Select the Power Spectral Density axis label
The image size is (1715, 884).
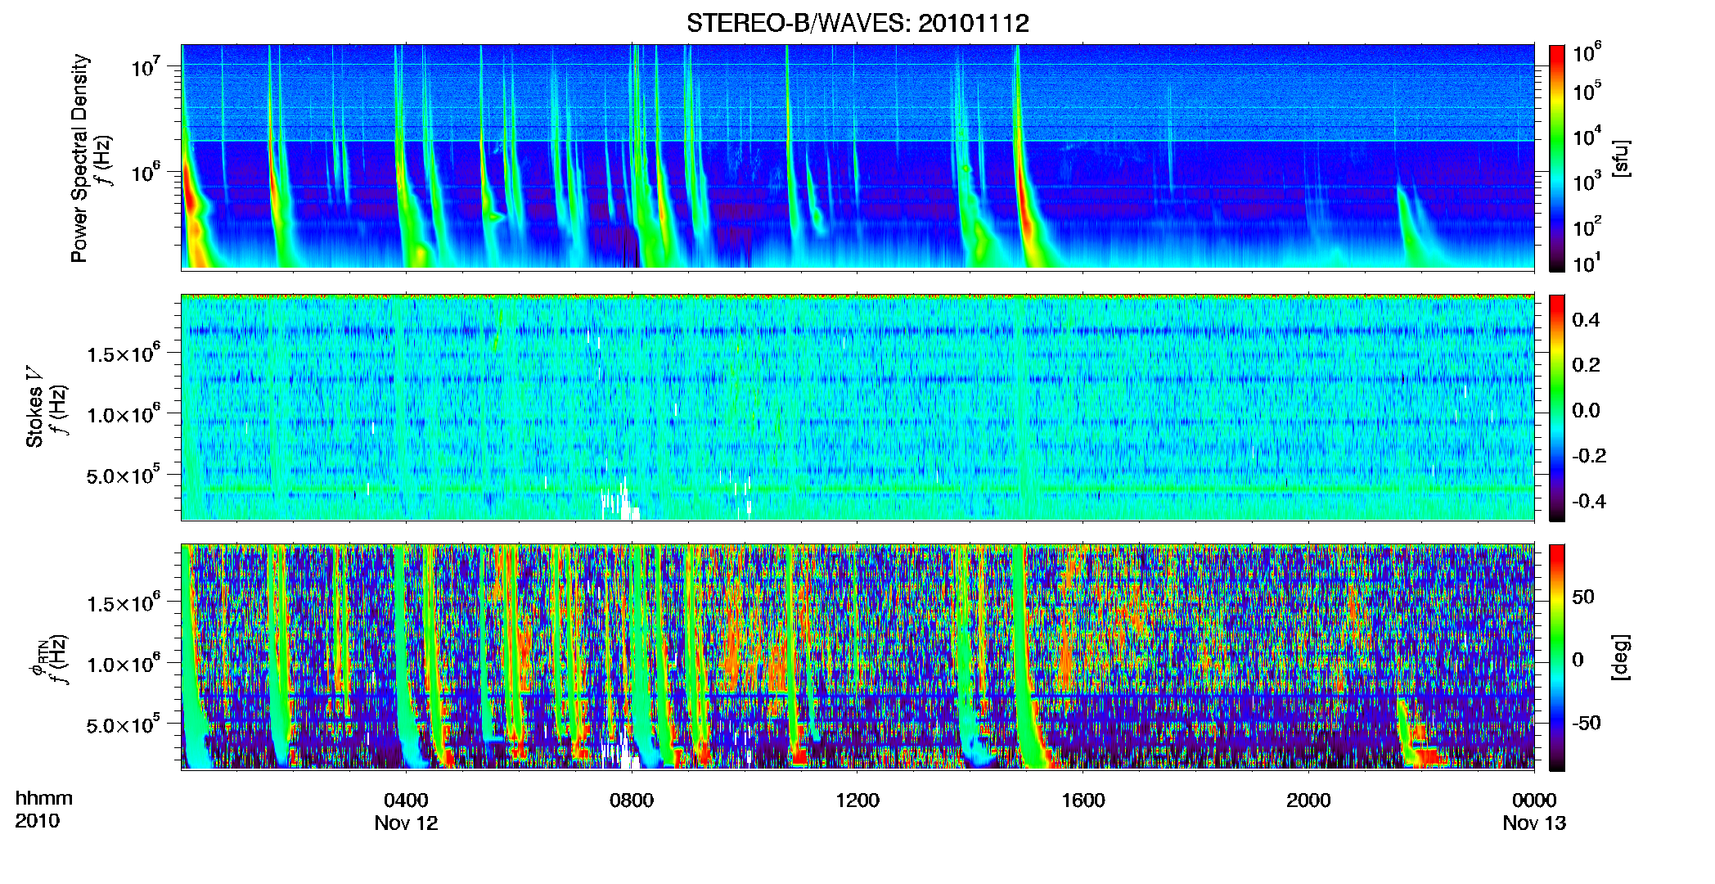pyautogui.click(x=79, y=158)
